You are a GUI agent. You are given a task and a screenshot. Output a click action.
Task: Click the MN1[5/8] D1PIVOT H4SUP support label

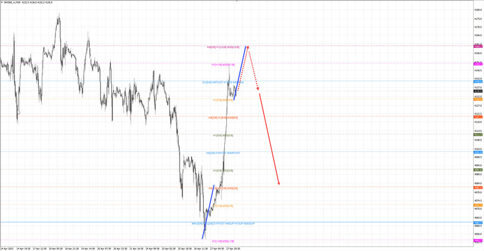(223, 223)
